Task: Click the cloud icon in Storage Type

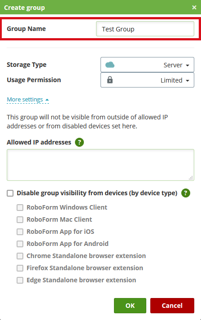Action: (110, 65)
